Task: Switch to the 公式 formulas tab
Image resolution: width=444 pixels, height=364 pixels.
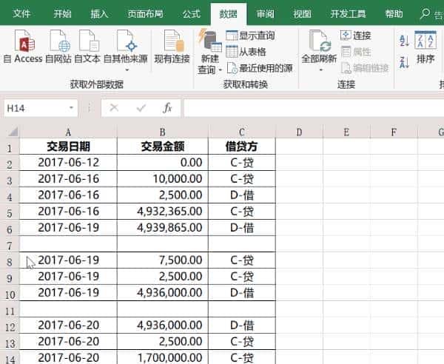Action: (192, 13)
